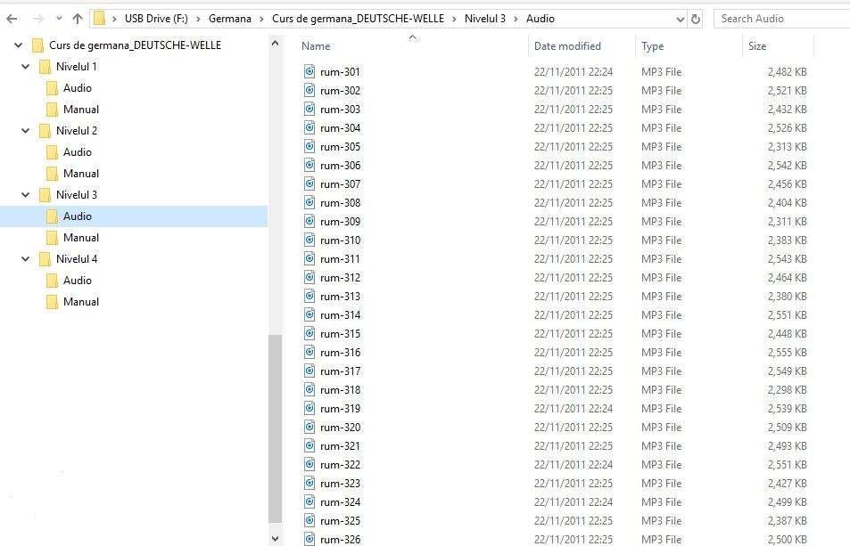Image resolution: width=850 pixels, height=546 pixels.
Task: Open address bar history dropdown
Action: (x=681, y=19)
